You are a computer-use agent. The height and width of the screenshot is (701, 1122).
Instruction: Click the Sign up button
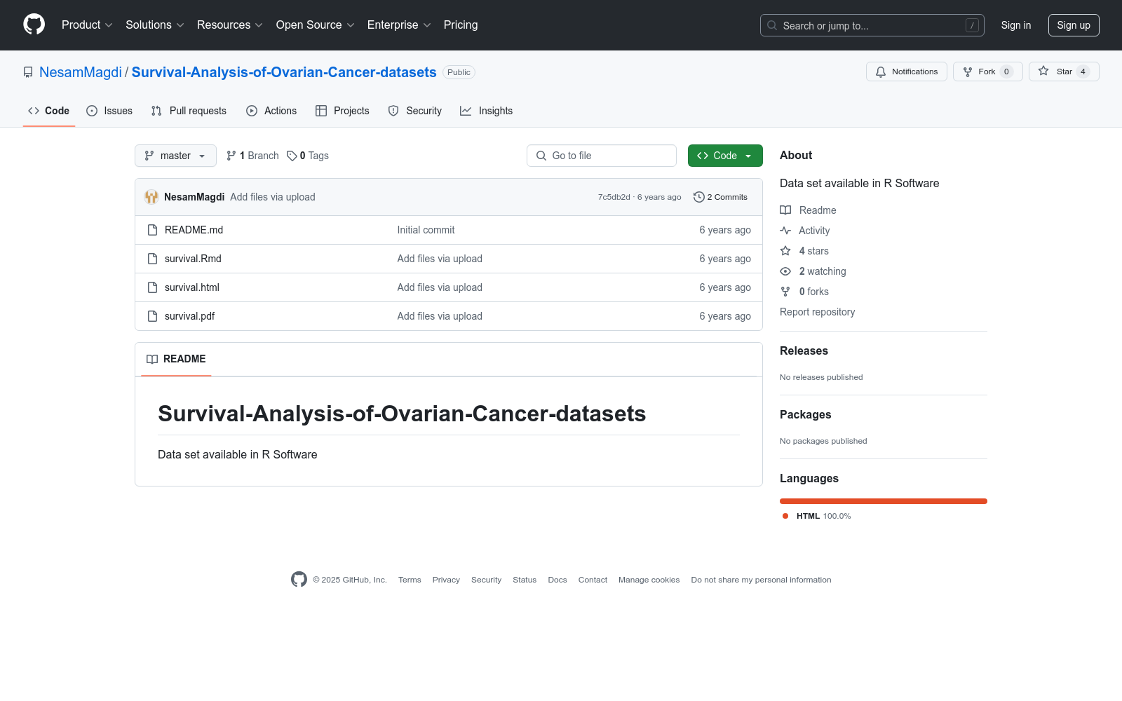tap(1074, 25)
